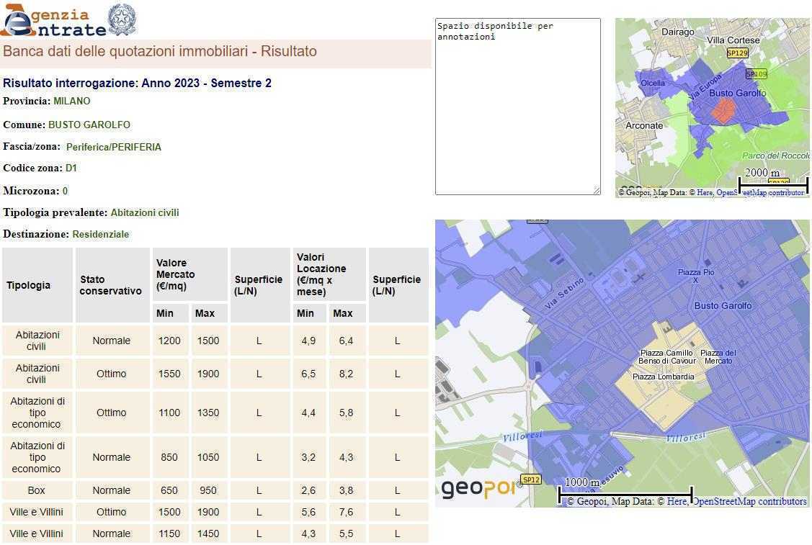Click the SP109 road shield on overview map

click(x=756, y=73)
